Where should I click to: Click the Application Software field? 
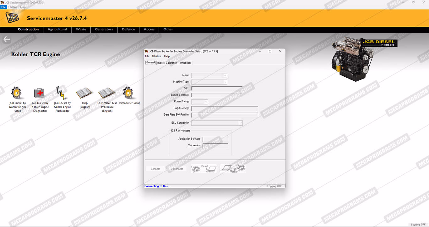point(215,139)
